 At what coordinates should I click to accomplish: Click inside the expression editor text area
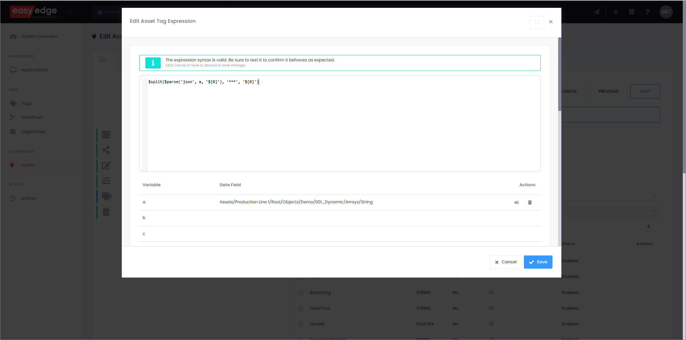coord(343,125)
